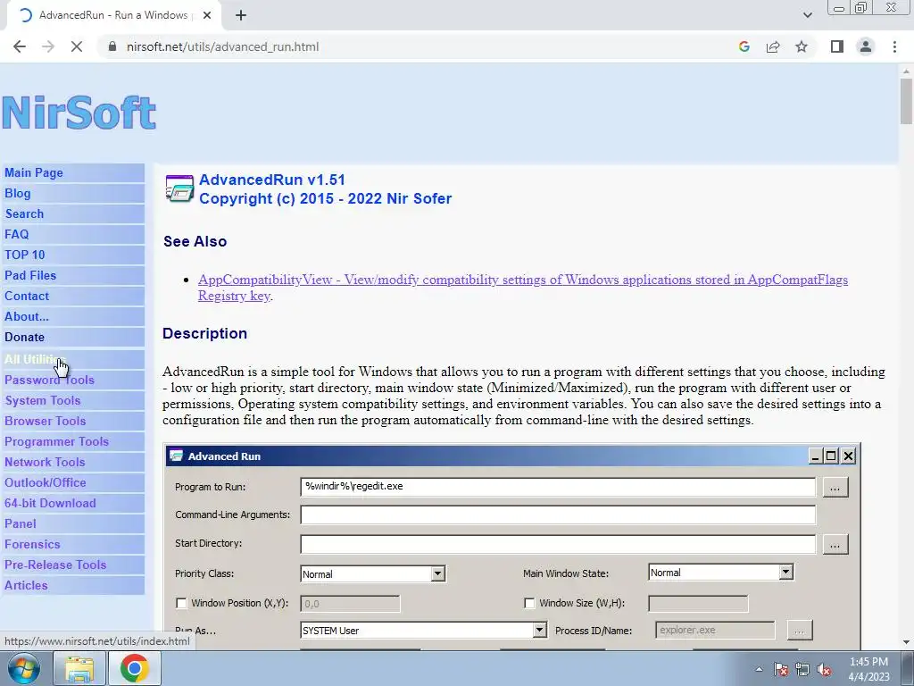Image resolution: width=914 pixels, height=686 pixels.
Task: Open Outlook/Office sidebar link
Action: pos(46,482)
